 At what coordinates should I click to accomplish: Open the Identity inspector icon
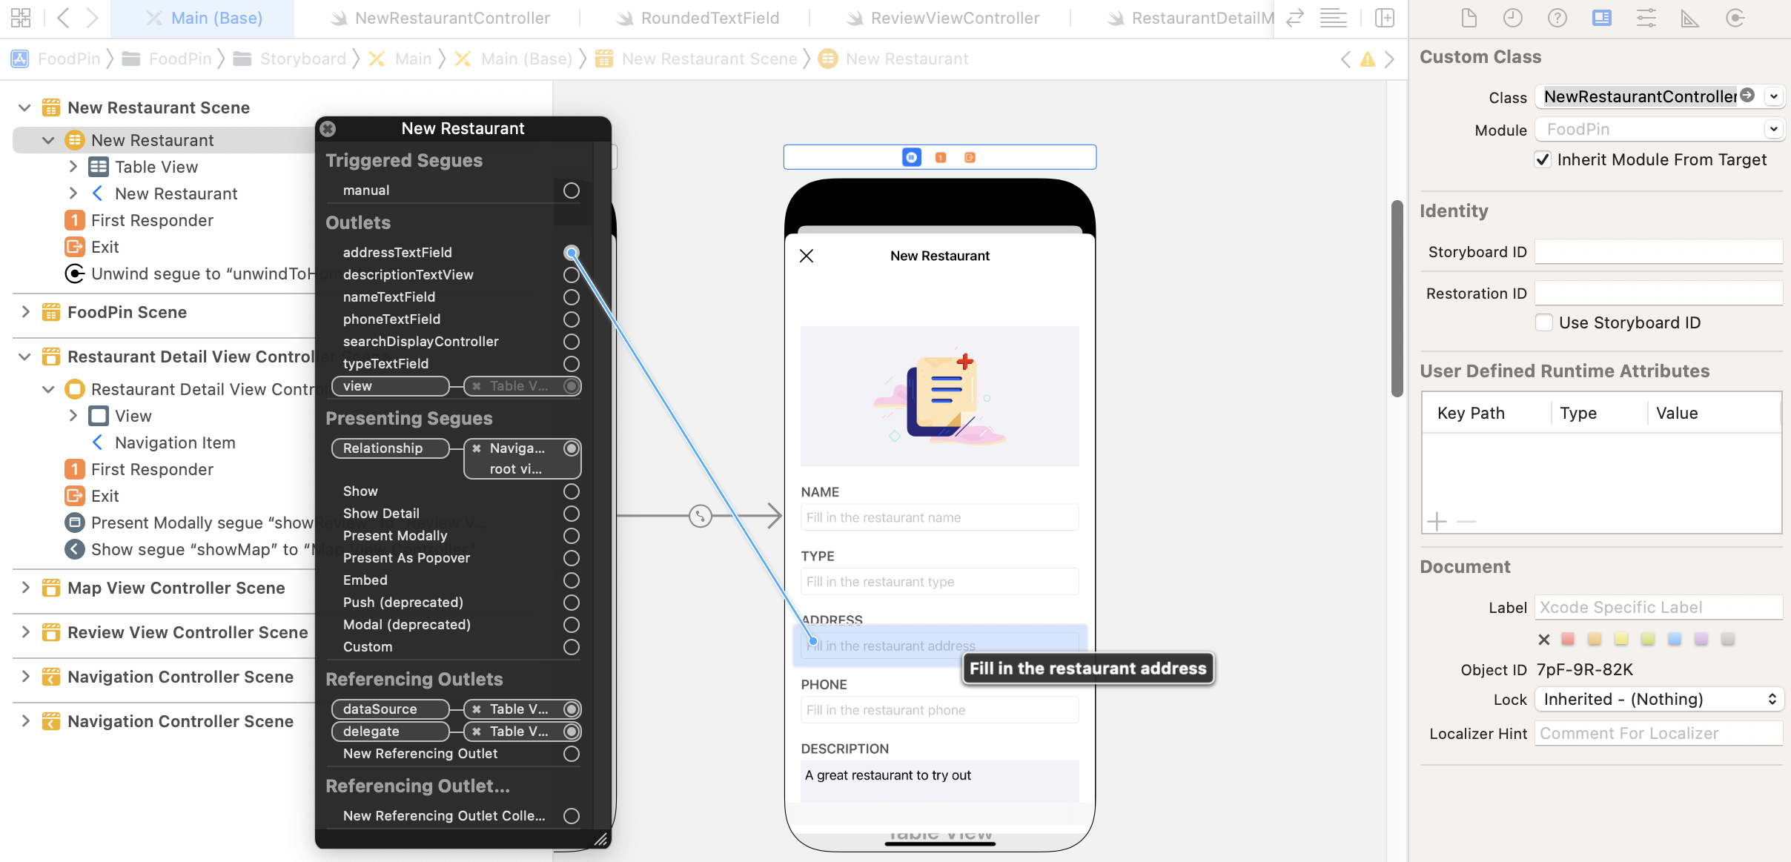[x=1601, y=18]
